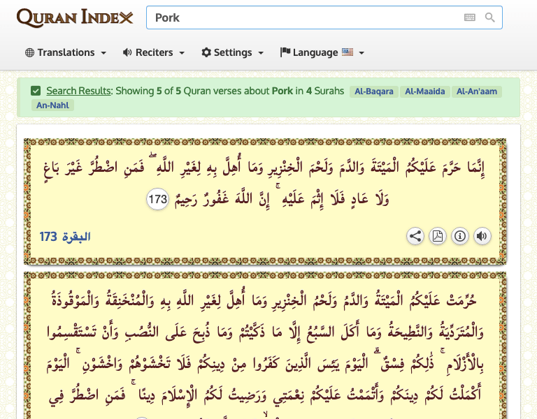The width and height of the screenshot is (537, 419).
Task: Select the Al-Maaida surah tag
Action: [x=426, y=91]
